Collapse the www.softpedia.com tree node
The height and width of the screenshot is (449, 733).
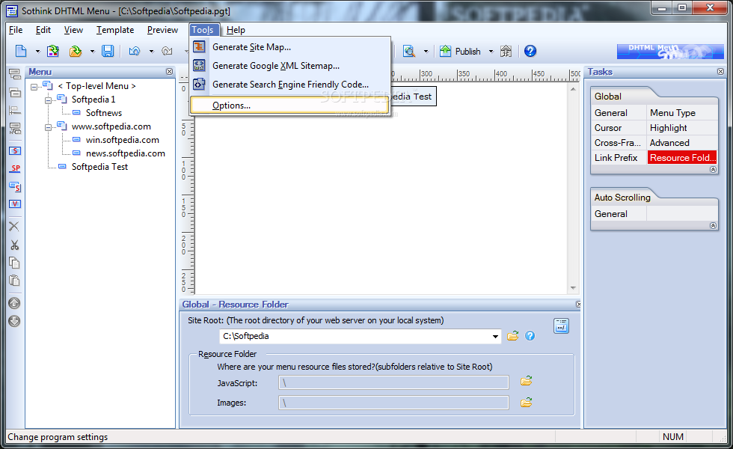pos(48,127)
